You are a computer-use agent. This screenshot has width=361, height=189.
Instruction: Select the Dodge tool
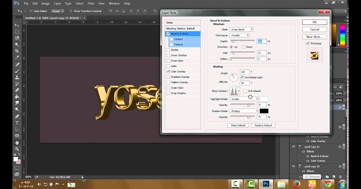click(17, 109)
